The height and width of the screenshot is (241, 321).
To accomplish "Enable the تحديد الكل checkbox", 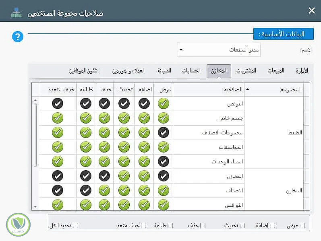I will click(x=76, y=225).
